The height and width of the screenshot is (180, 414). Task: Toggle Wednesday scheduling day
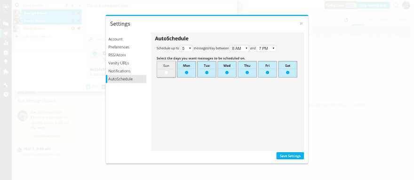[x=227, y=69]
